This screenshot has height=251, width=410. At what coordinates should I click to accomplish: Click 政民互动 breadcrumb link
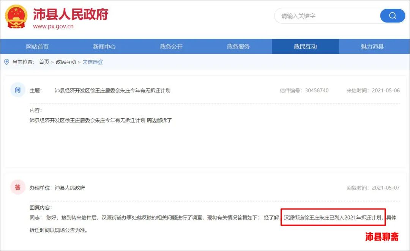pos(66,62)
